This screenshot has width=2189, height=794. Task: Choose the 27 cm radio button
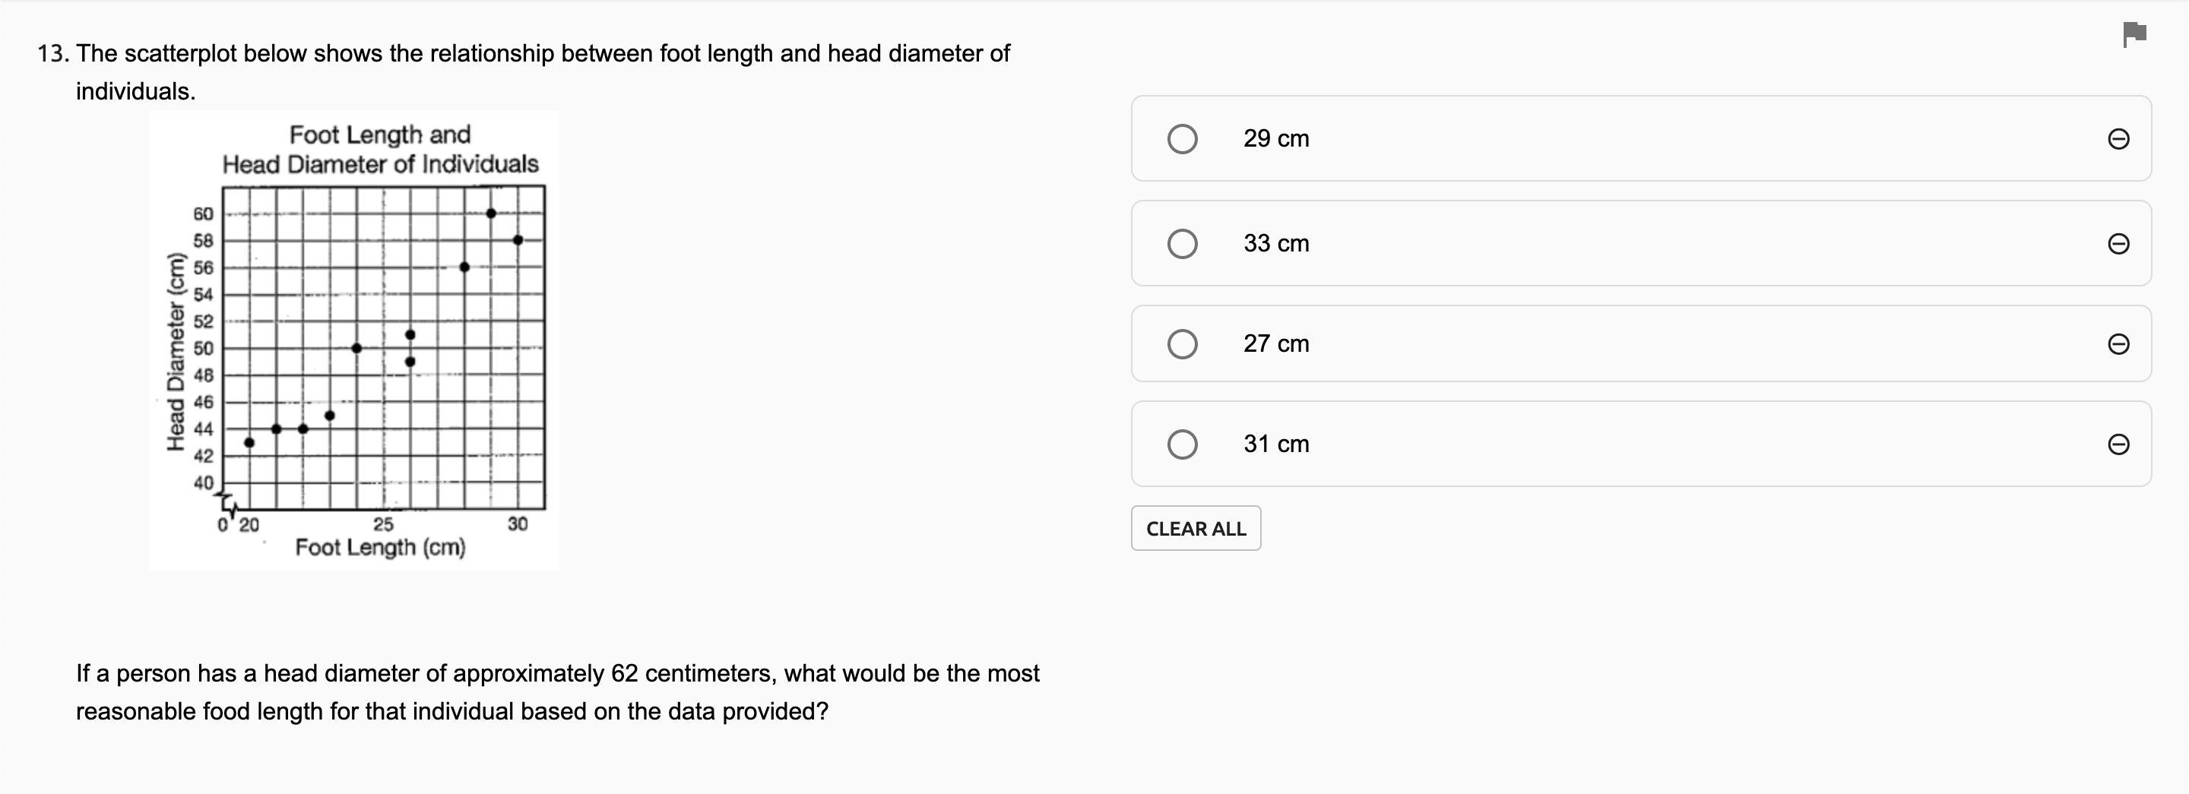tap(1182, 344)
